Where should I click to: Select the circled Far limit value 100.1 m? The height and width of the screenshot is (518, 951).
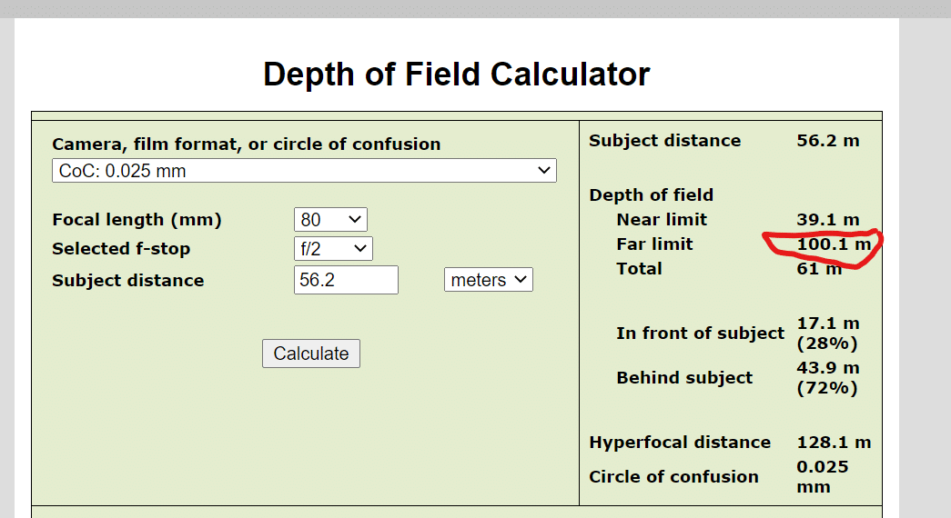[x=834, y=244]
